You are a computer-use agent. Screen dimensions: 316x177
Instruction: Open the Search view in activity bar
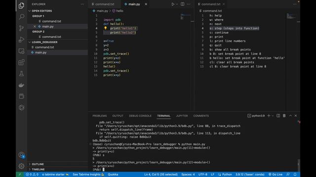(21, 16)
